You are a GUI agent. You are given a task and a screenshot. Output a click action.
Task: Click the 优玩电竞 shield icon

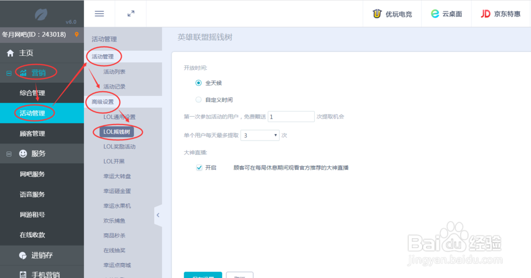coord(377,14)
